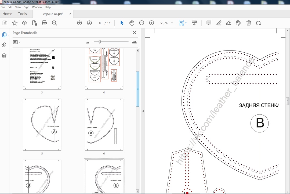This screenshot has width=290, height=194.
Task: Switch to the Tools tab
Action: coord(23,14)
